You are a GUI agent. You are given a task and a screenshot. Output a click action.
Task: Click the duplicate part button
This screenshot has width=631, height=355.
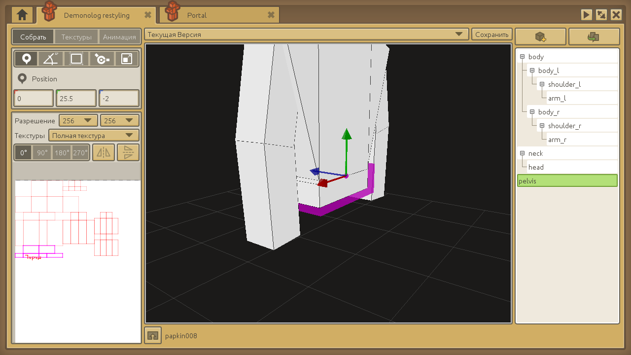pos(594,37)
